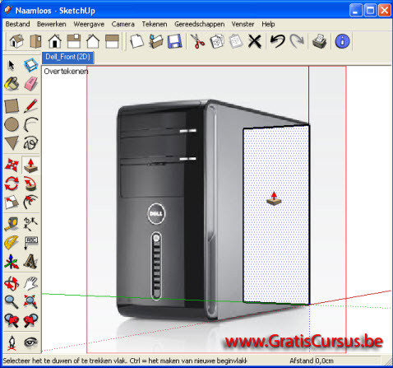This screenshot has height=368, width=393.
Task: Create a new file with New icon
Action: pyautogui.click(x=136, y=41)
